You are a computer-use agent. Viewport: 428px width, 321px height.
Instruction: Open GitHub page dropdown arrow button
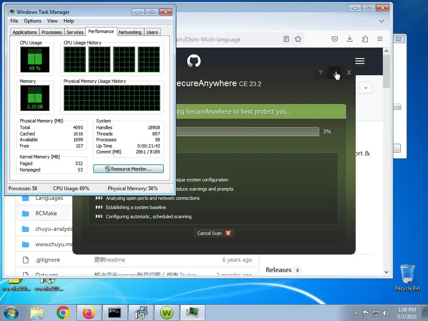point(366,88)
